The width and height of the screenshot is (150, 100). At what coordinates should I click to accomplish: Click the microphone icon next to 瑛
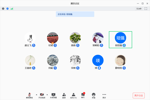coord(99,68)
